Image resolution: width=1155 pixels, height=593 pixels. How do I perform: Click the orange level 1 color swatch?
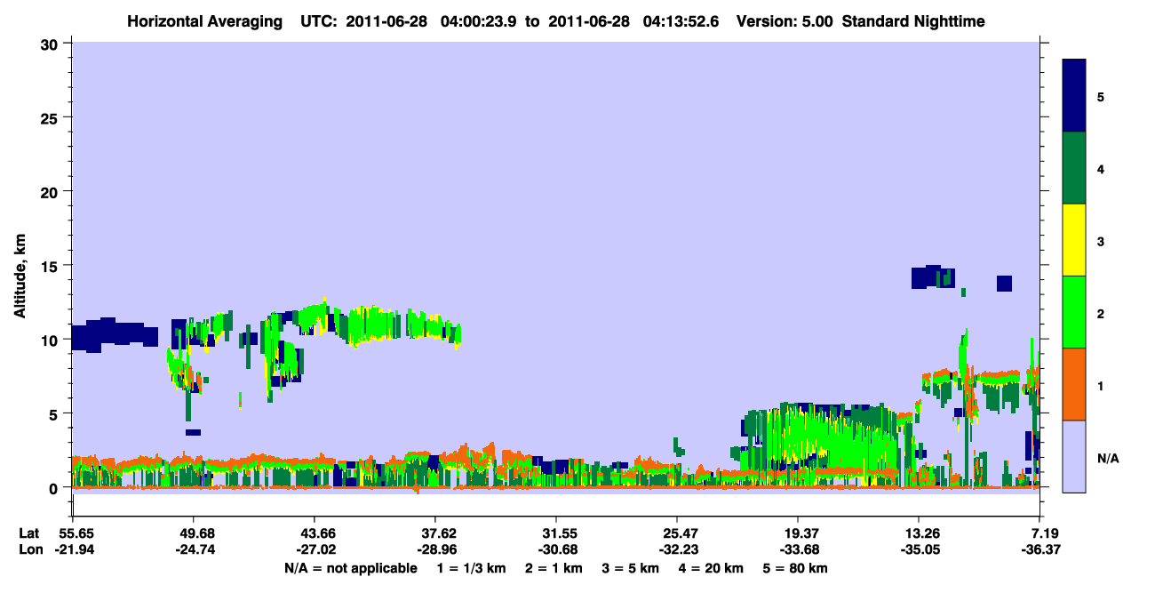(x=1074, y=384)
